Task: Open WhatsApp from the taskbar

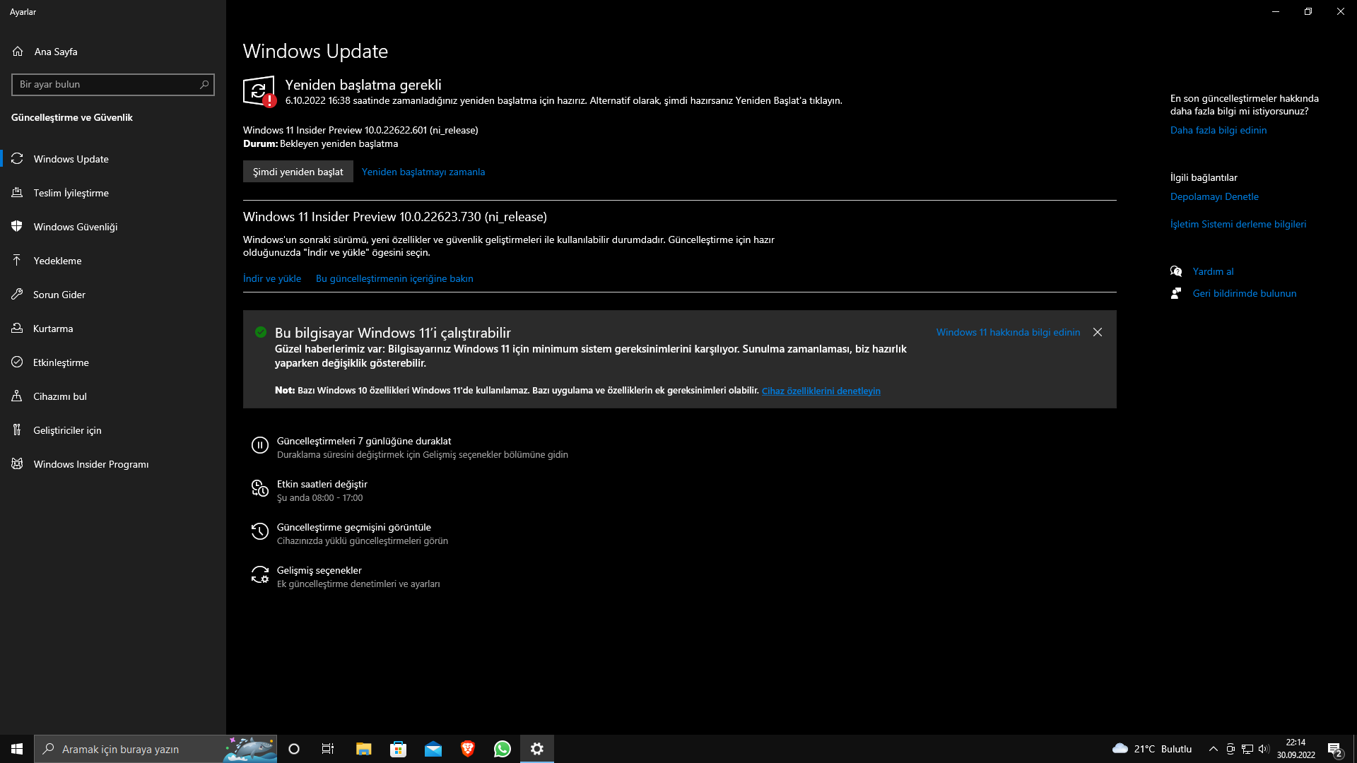Action: pyautogui.click(x=503, y=749)
